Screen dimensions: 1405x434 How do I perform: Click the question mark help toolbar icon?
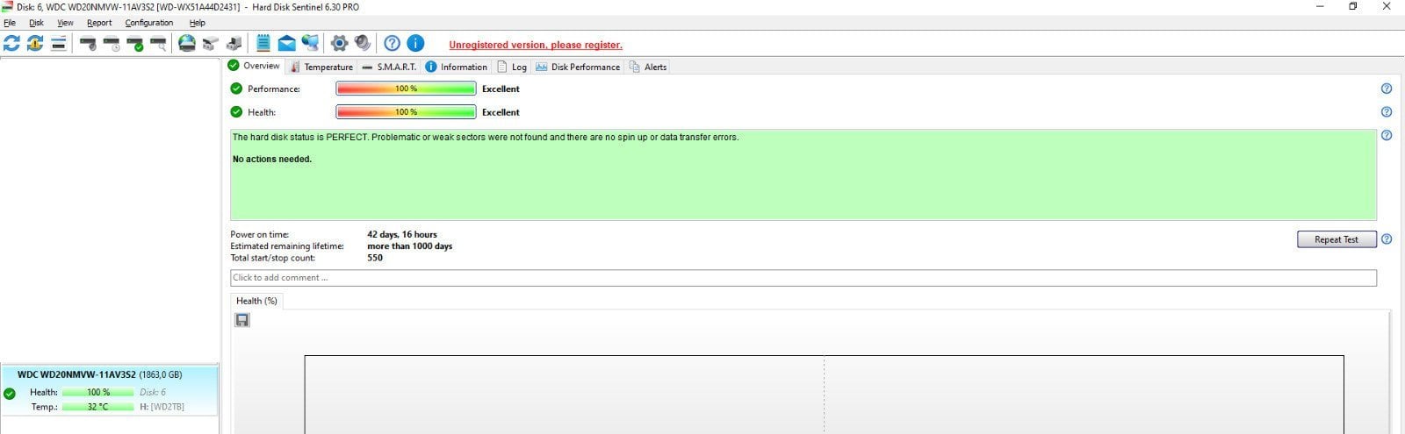393,43
